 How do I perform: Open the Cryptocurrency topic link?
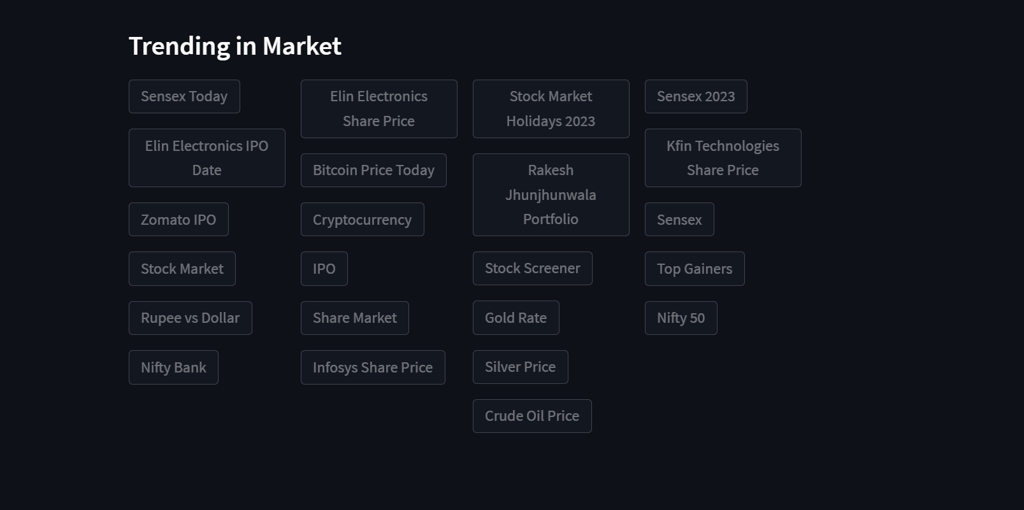362,220
